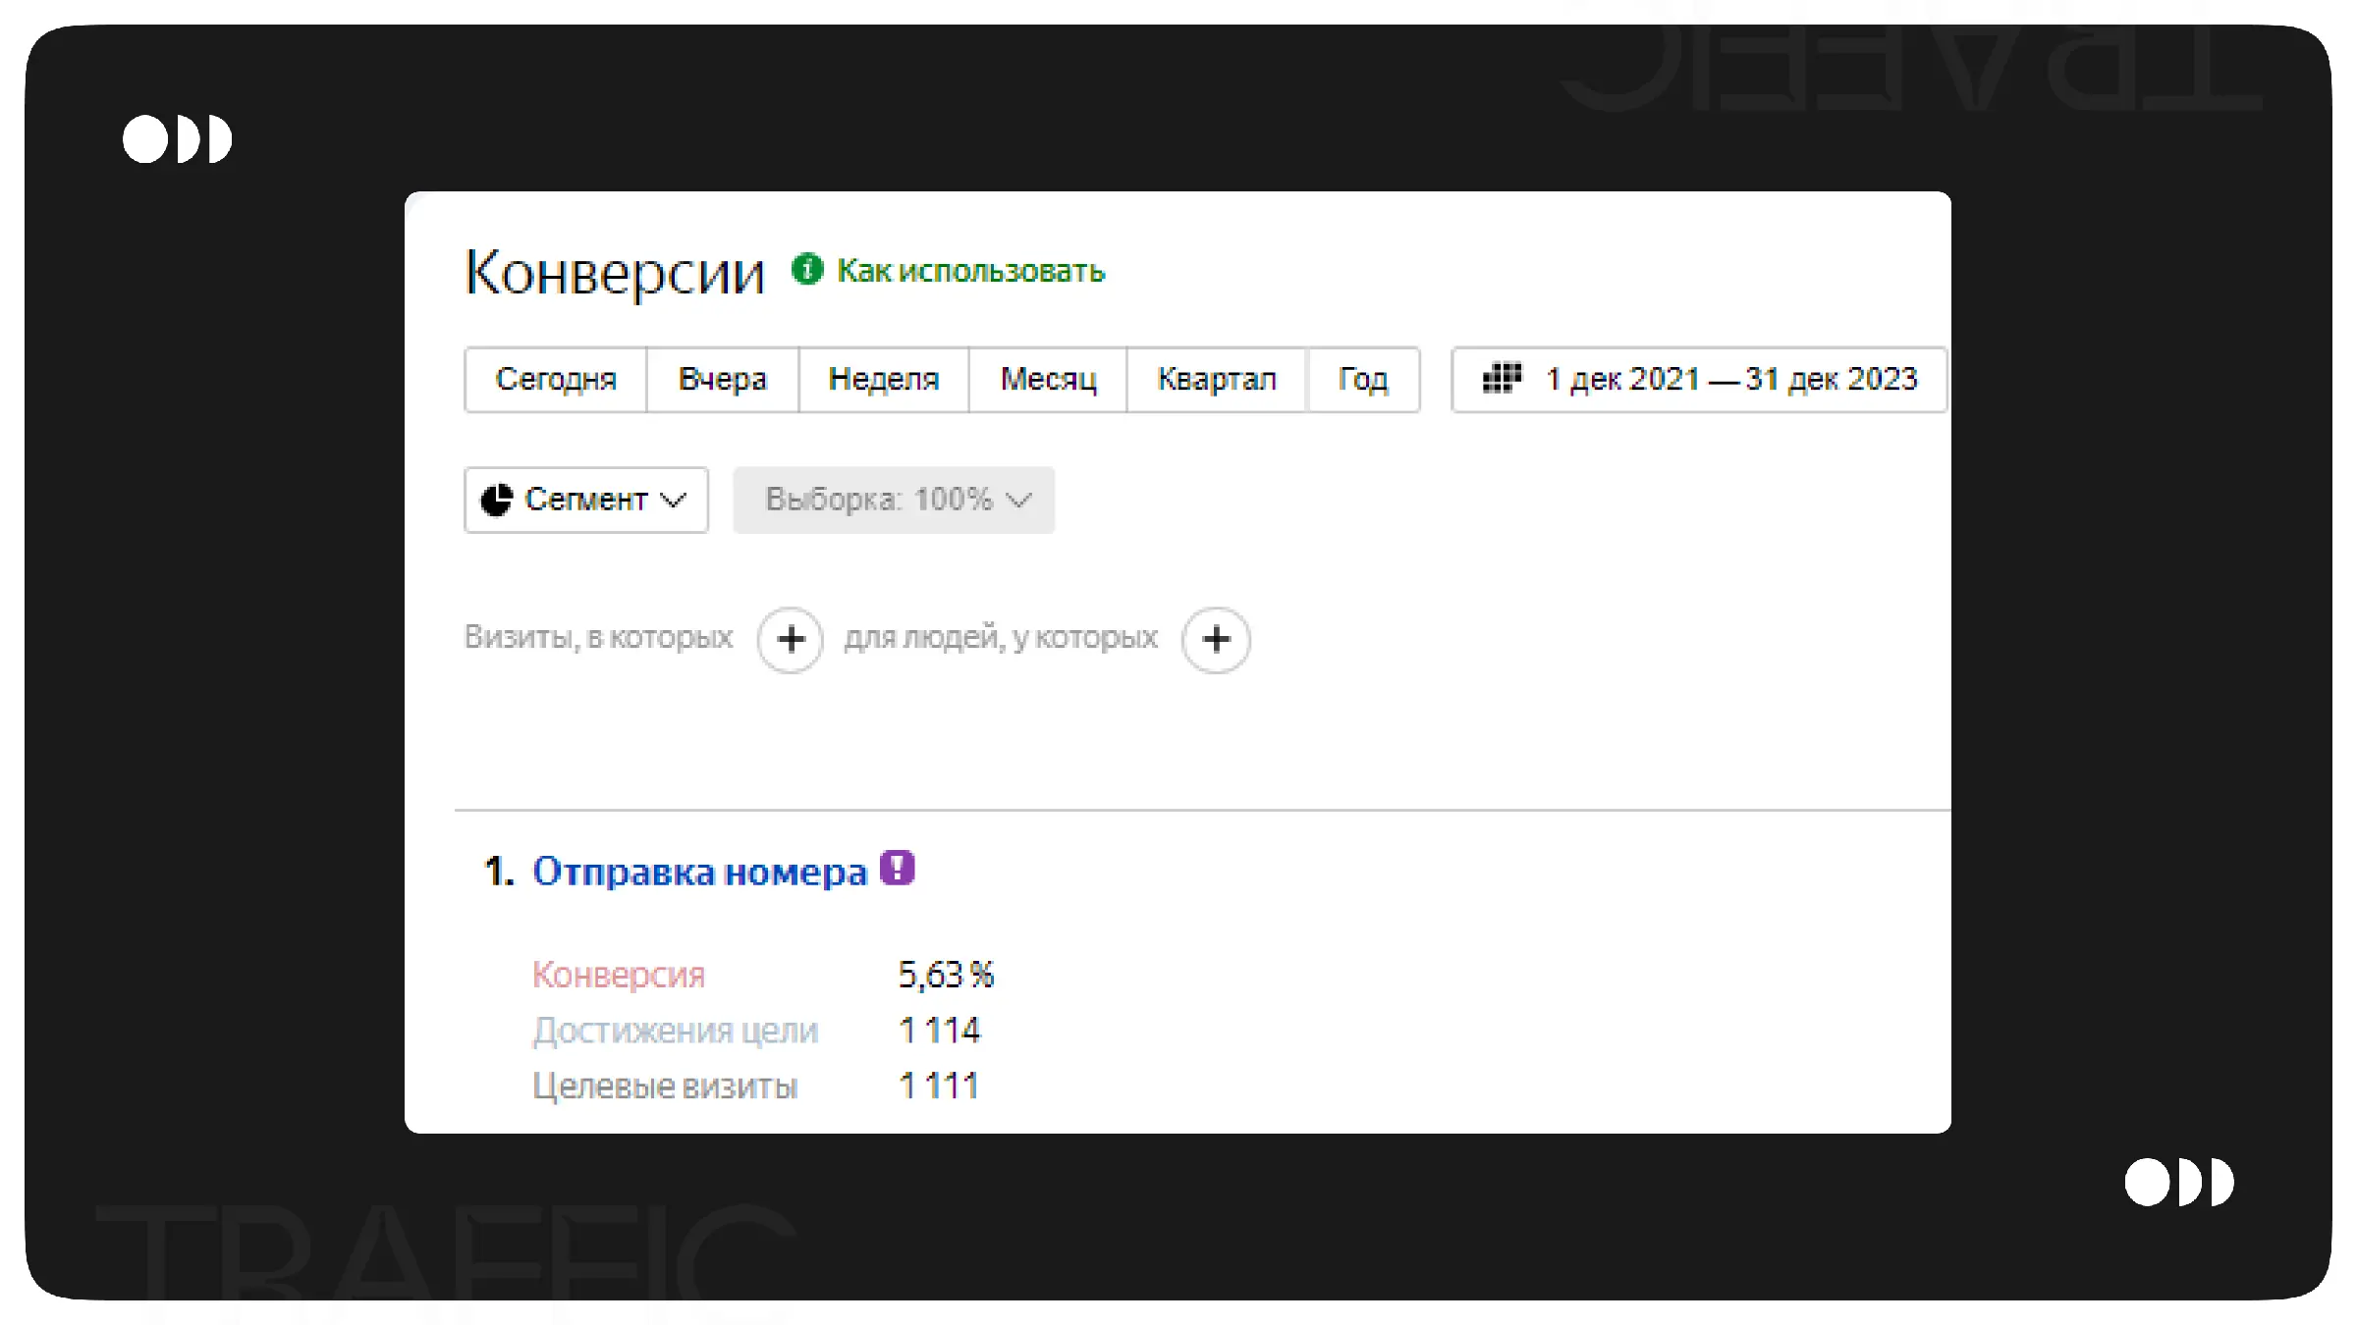Select the Сегодня period tab

tap(556, 380)
